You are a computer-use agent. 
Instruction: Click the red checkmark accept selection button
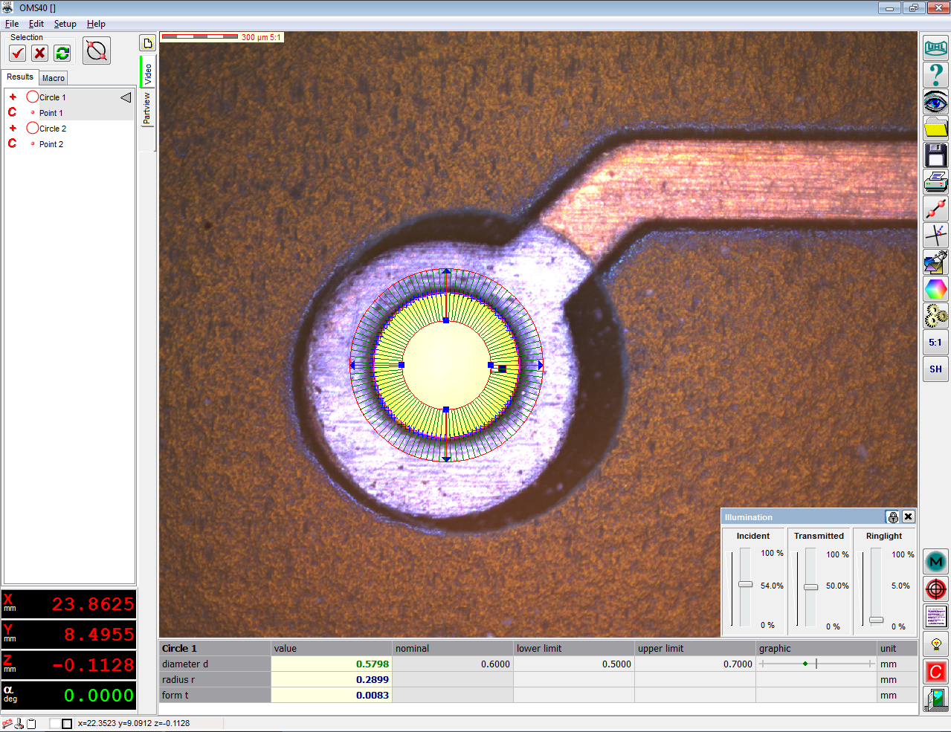click(x=18, y=53)
